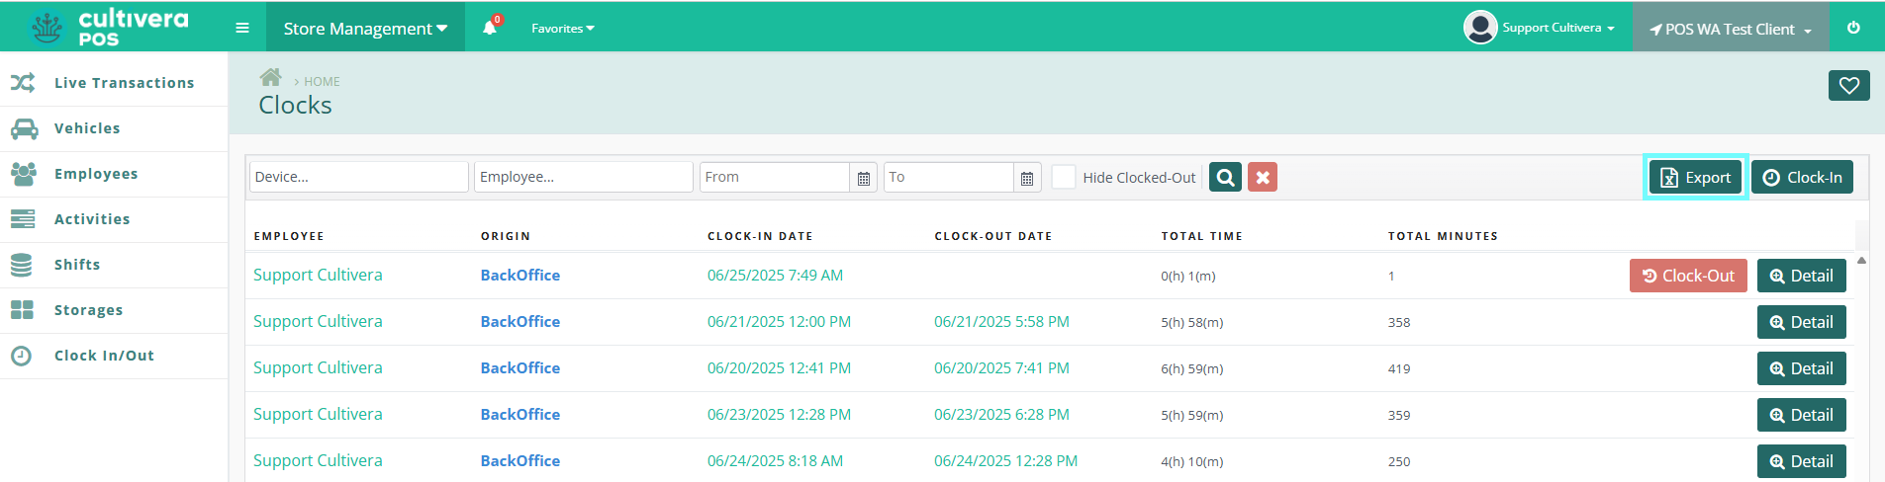Viewport: 1885px width, 482px height.
Task: Click clock-out date 06/24/2025 12:28 PM
Action: tap(1005, 461)
